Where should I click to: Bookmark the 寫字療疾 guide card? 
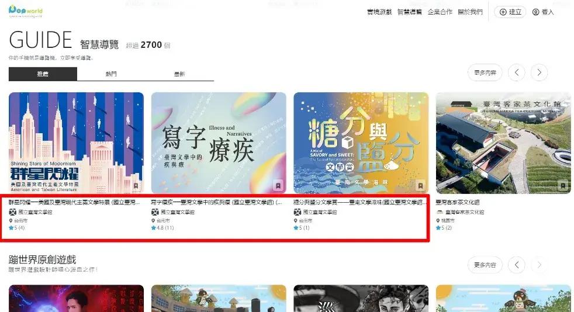279,186
